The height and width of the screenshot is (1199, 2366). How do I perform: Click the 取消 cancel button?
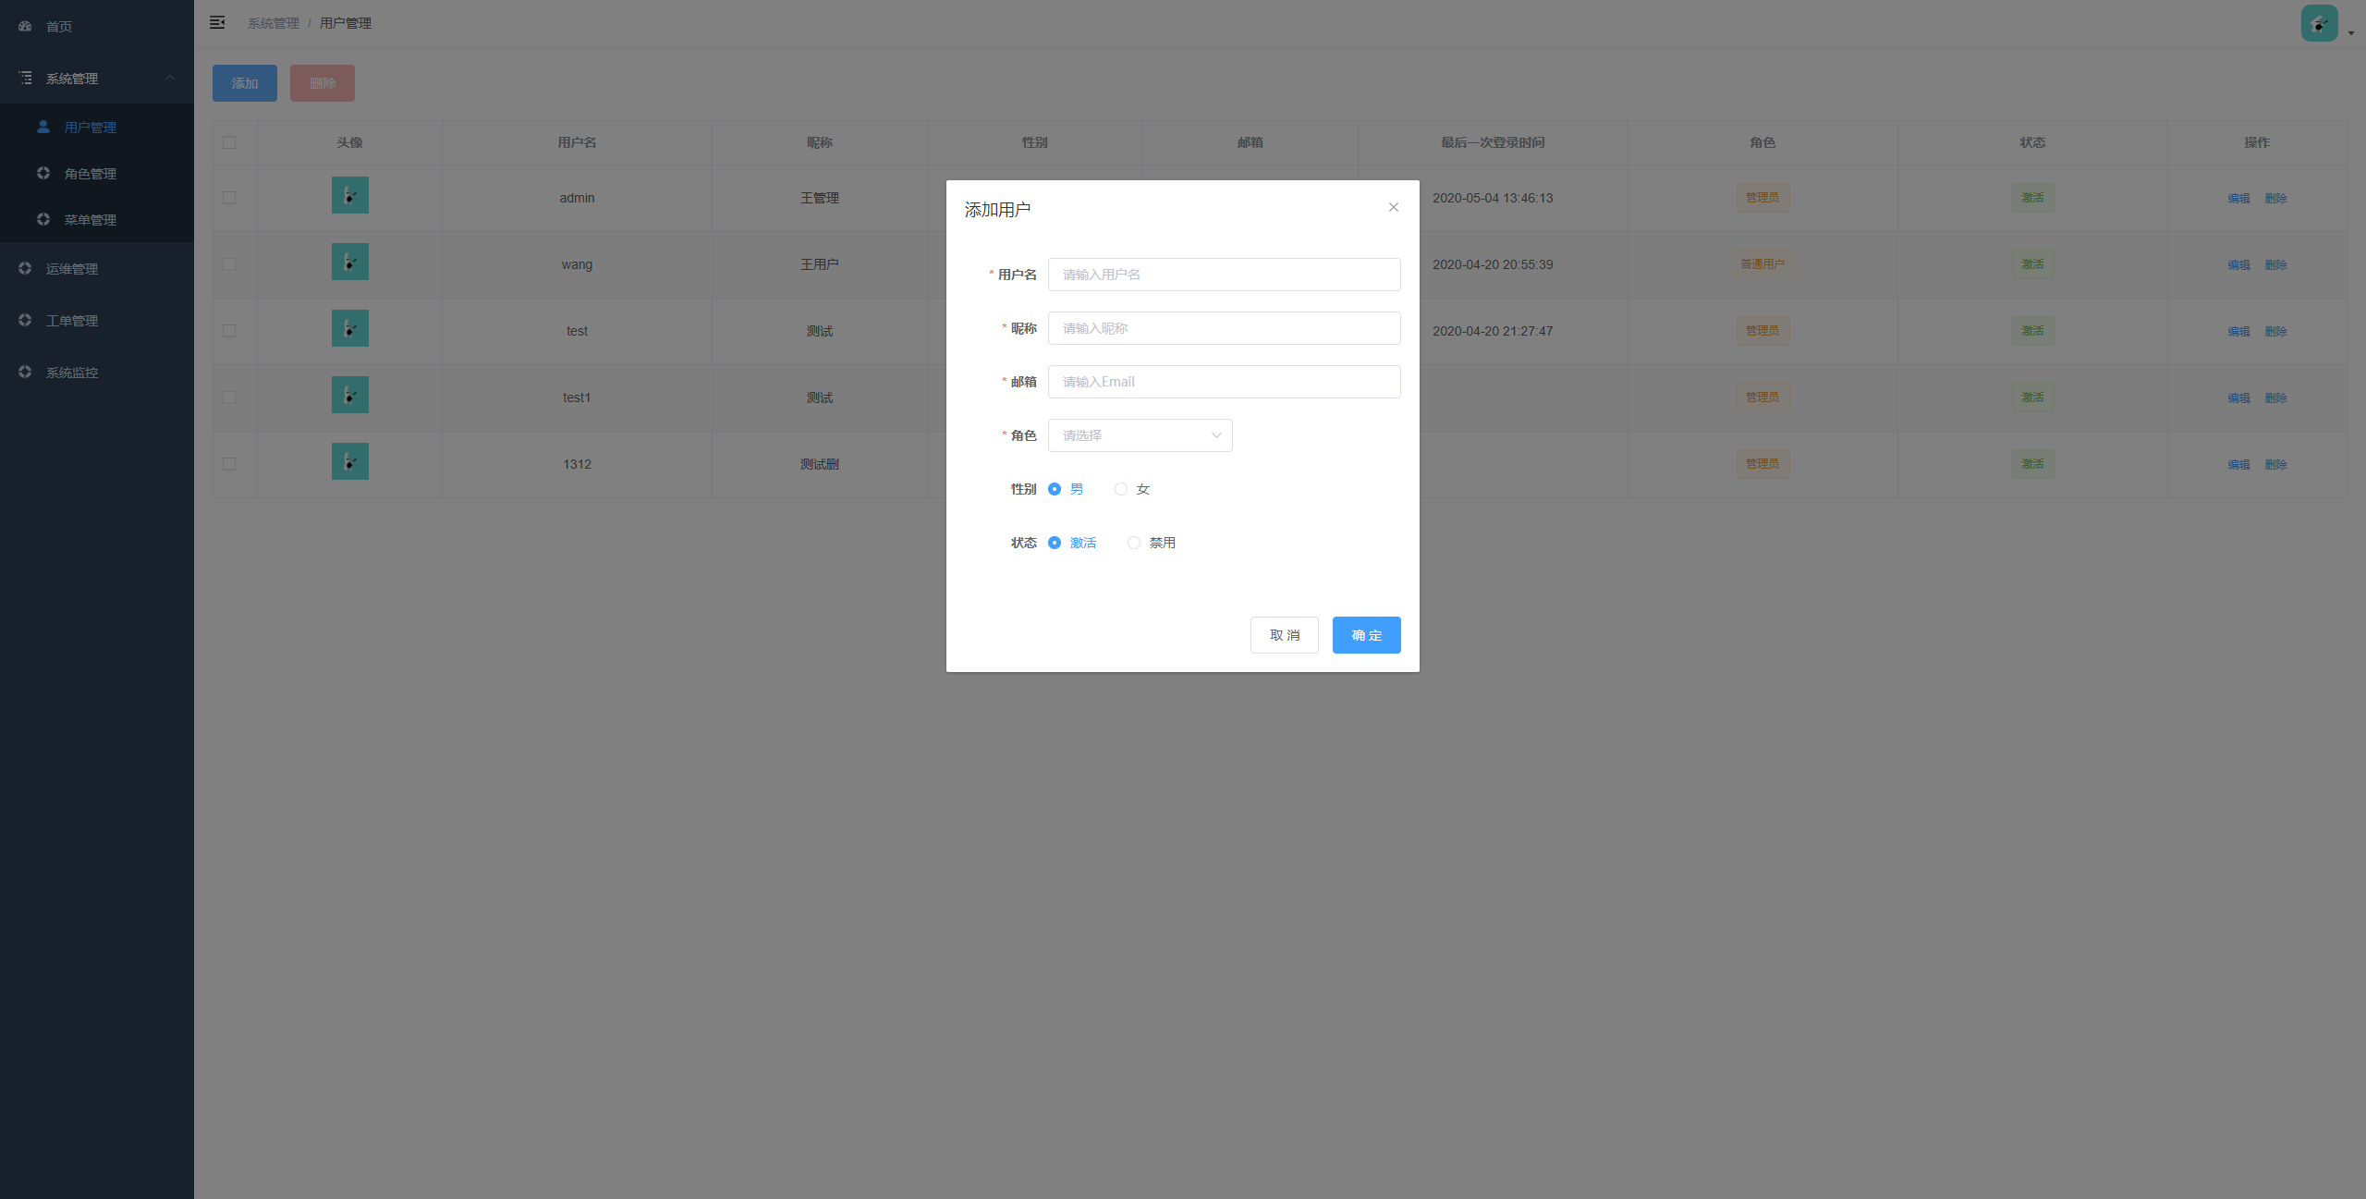coord(1284,635)
